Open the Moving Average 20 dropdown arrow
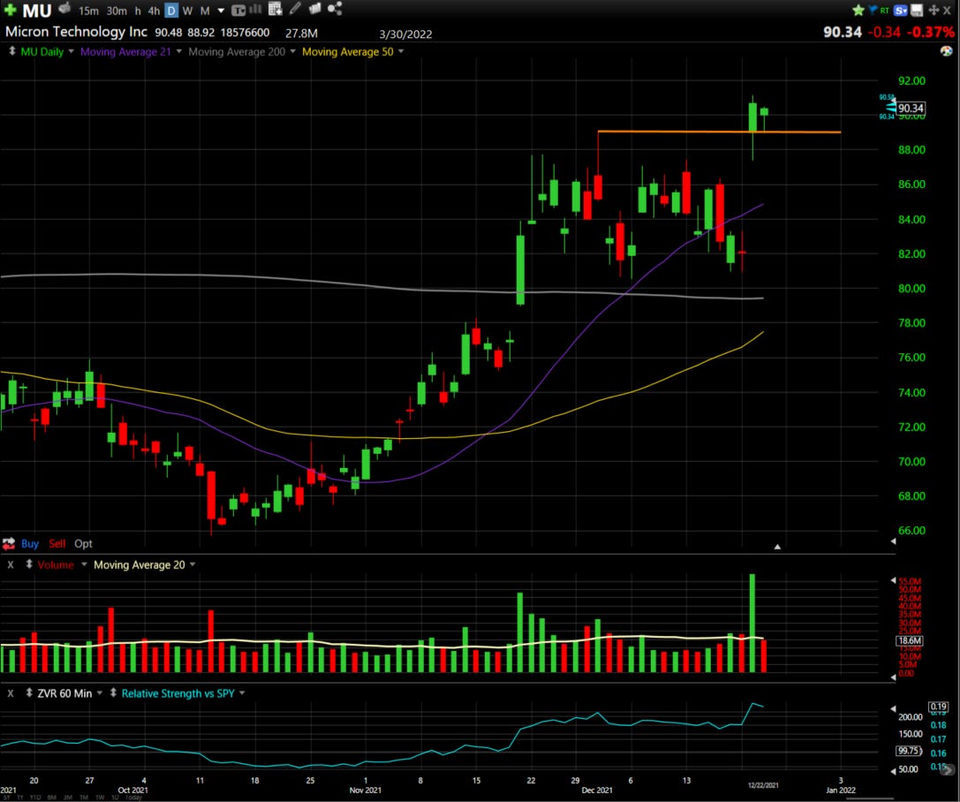 click(x=193, y=564)
